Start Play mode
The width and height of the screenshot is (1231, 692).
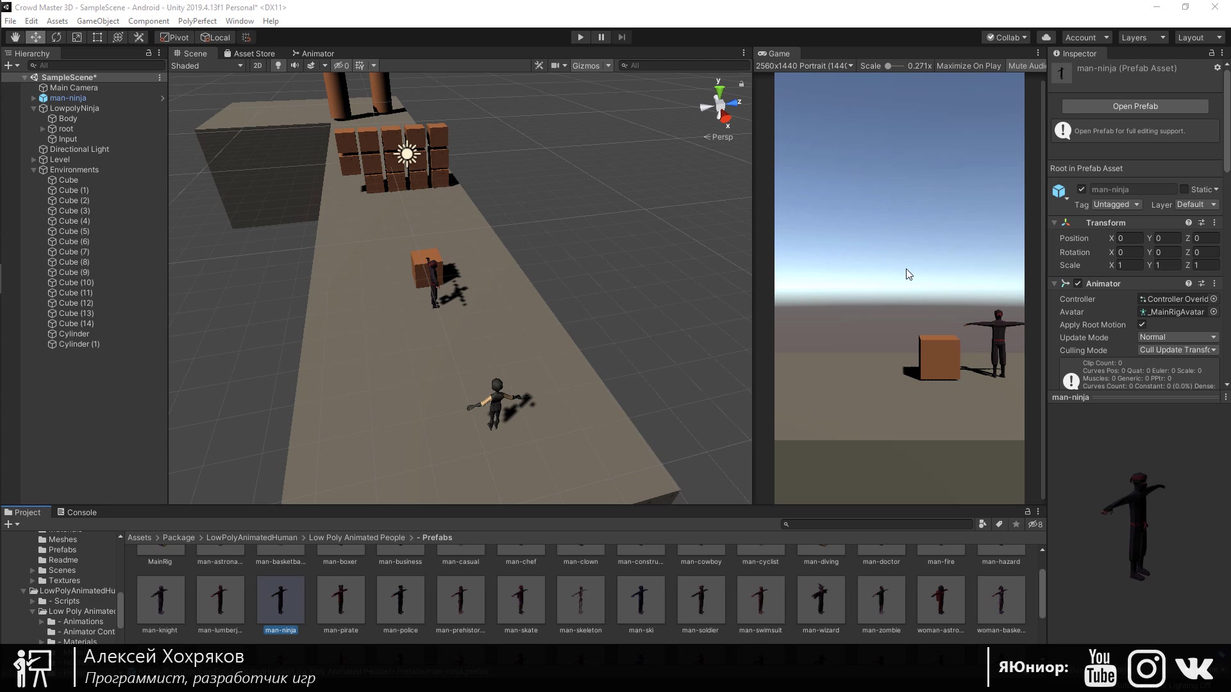point(580,37)
